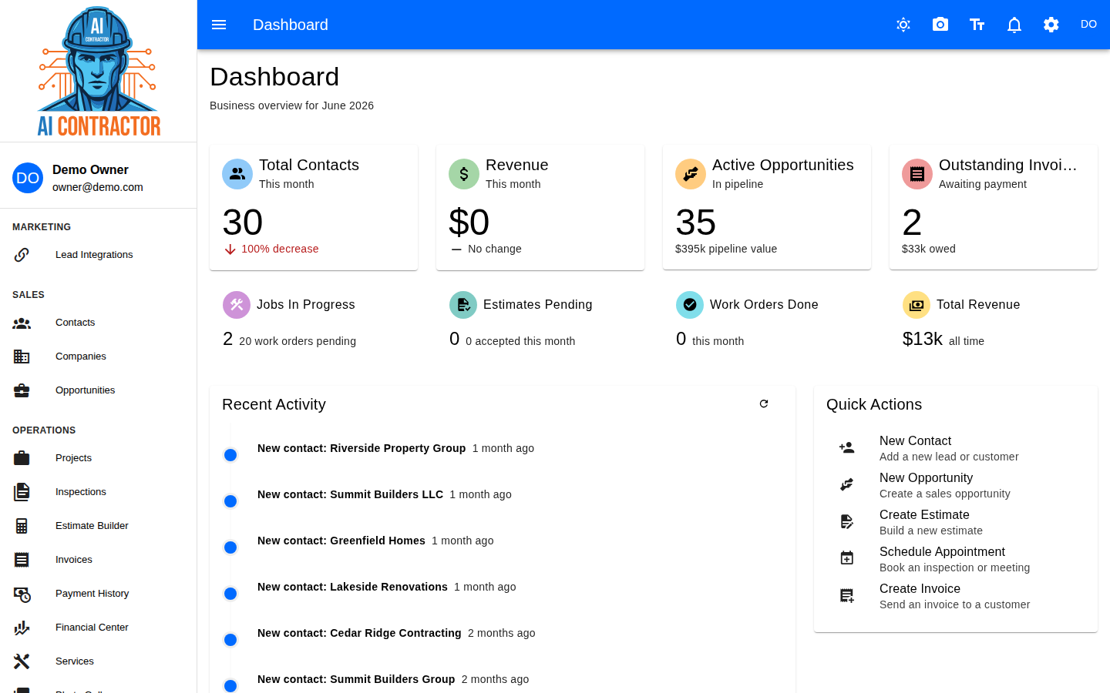Open the text size icon
Image resolution: width=1110 pixels, height=693 pixels.
tap(977, 25)
